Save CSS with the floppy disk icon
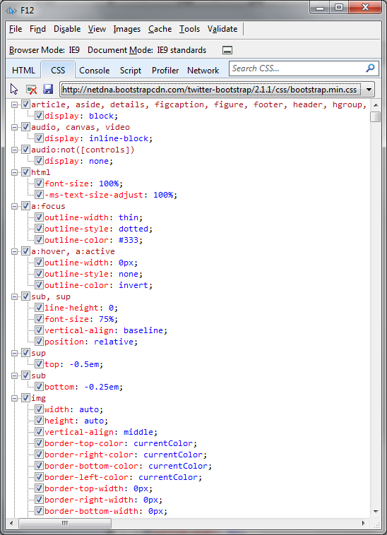Viewport: 387px width, 535px height. tap(48, 90)
